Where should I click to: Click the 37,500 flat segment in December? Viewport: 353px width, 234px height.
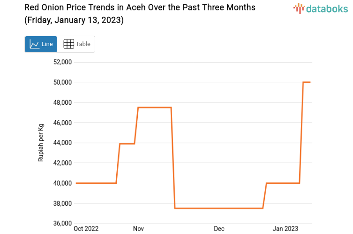218,208
